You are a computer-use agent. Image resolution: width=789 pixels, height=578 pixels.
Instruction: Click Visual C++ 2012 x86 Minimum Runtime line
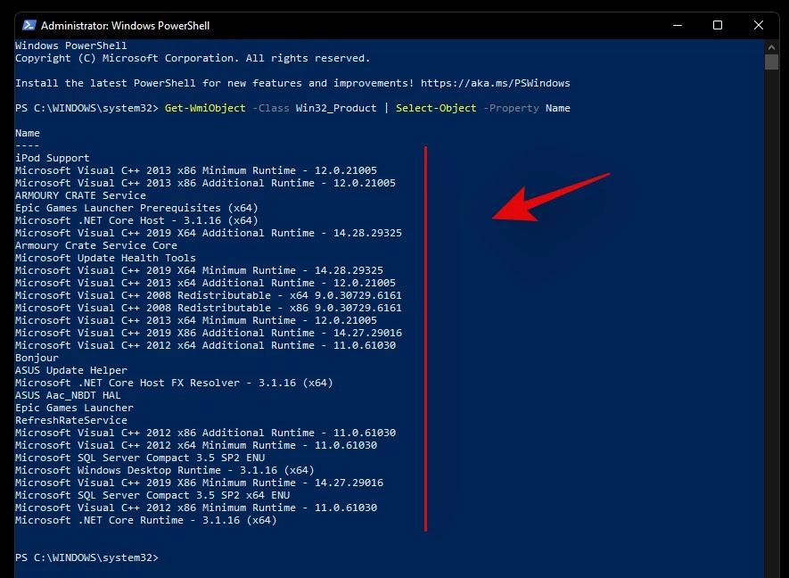196,508
